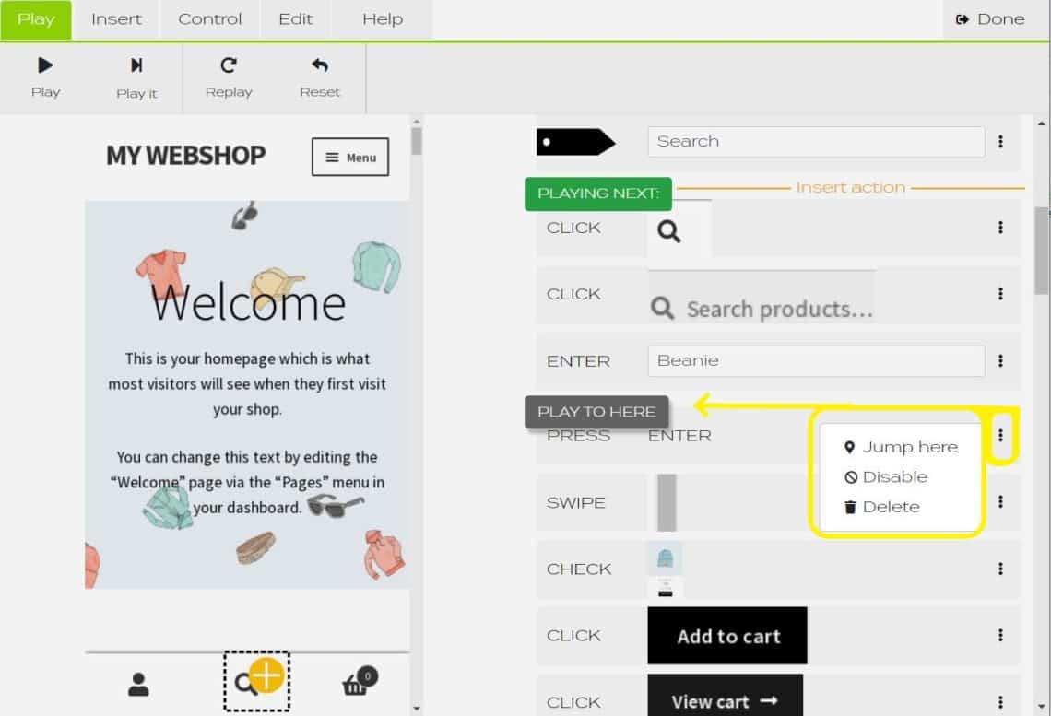Image resolution: width=1051 pixels, height=716 pixels.
Task: Select the Play It icon
Action: 136,65
